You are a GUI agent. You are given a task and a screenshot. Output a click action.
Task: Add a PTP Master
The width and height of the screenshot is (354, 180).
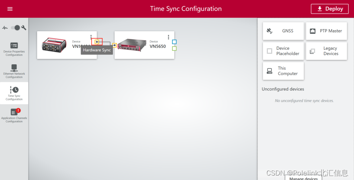(327, 31)
